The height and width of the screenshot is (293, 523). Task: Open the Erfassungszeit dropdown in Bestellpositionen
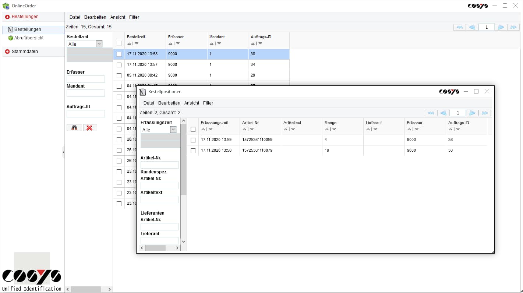173,130
